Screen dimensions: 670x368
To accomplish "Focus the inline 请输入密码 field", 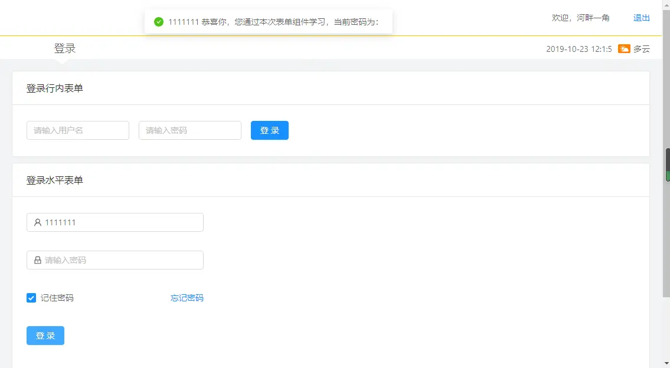I will coord(189,130).
